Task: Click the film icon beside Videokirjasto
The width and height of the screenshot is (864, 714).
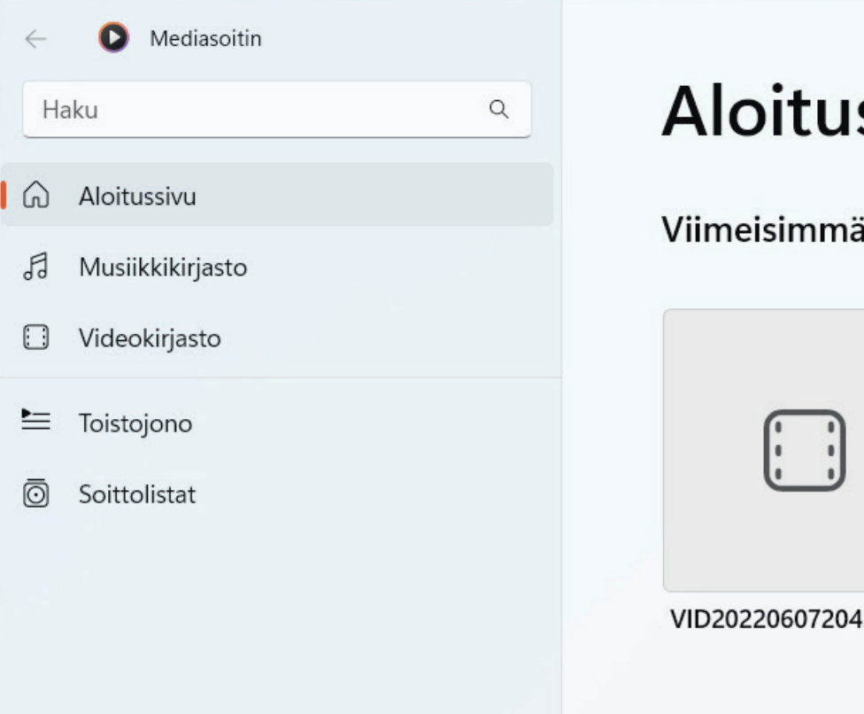Action: click(35, 338)
